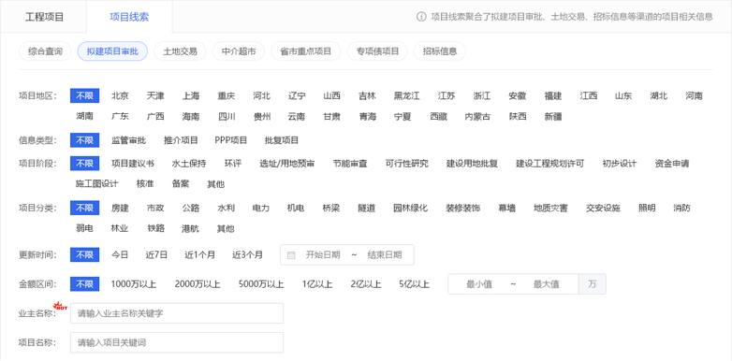Image resolution: width=732 pixels, height=361 pixels.
Task: Focus the 最小值 amount field
Action: tap(479, 284)
